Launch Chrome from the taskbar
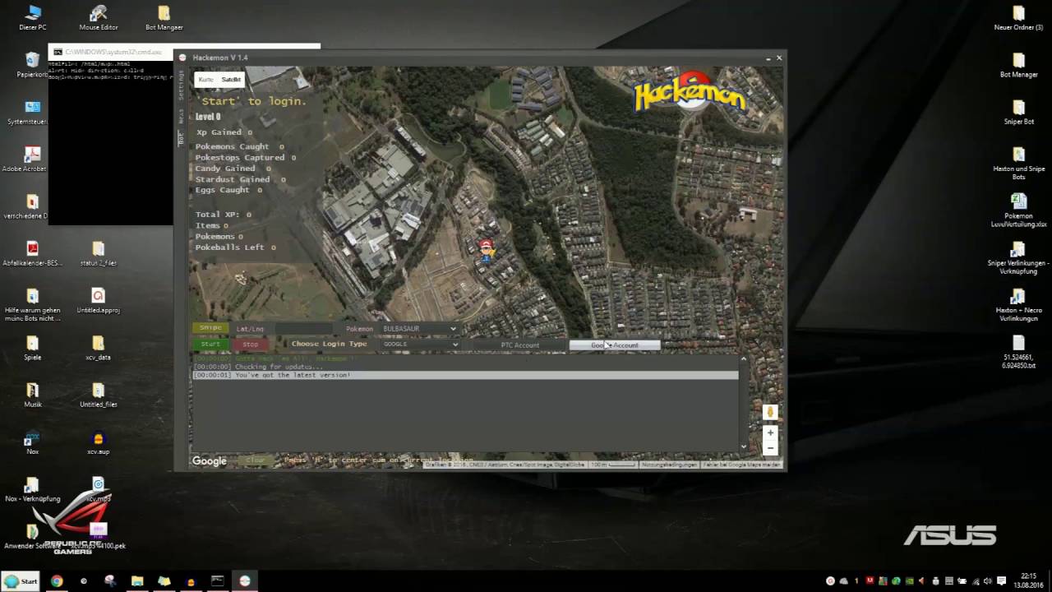Viewport: 1052px width, 592px height. 57,581
